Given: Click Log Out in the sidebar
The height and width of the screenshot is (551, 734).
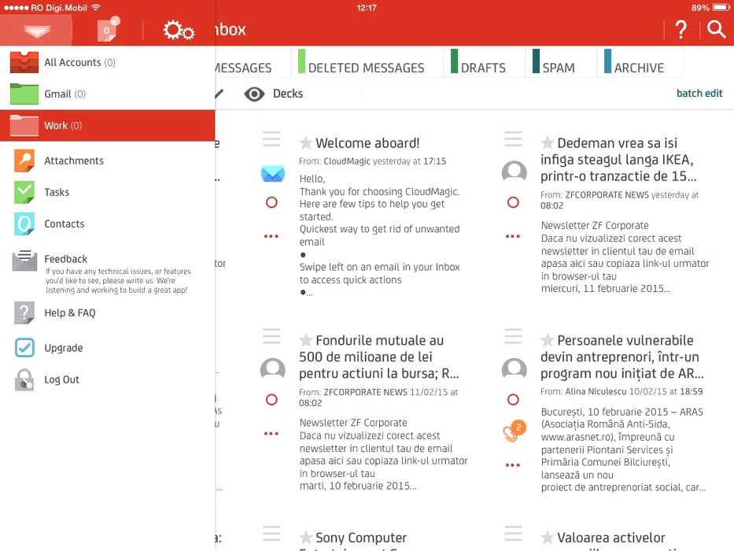Looking at the screenshot, I should point(61,379).
